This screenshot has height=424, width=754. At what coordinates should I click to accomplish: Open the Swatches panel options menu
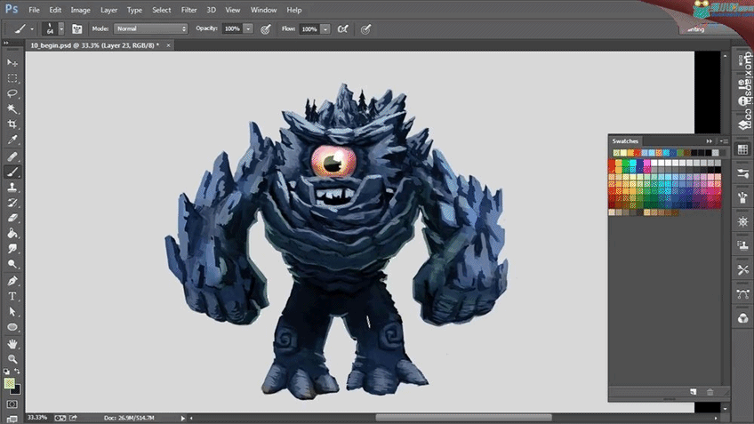click(723, 140)
